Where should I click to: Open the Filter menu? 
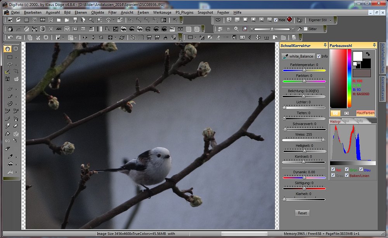[x=113, y=12]
